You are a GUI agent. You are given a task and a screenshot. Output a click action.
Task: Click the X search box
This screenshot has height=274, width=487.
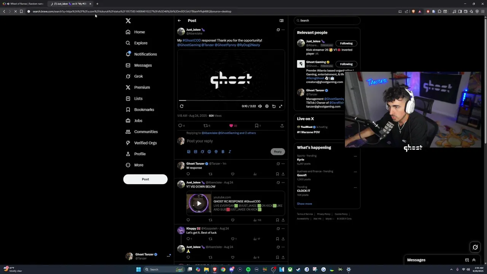pos(327,21)
